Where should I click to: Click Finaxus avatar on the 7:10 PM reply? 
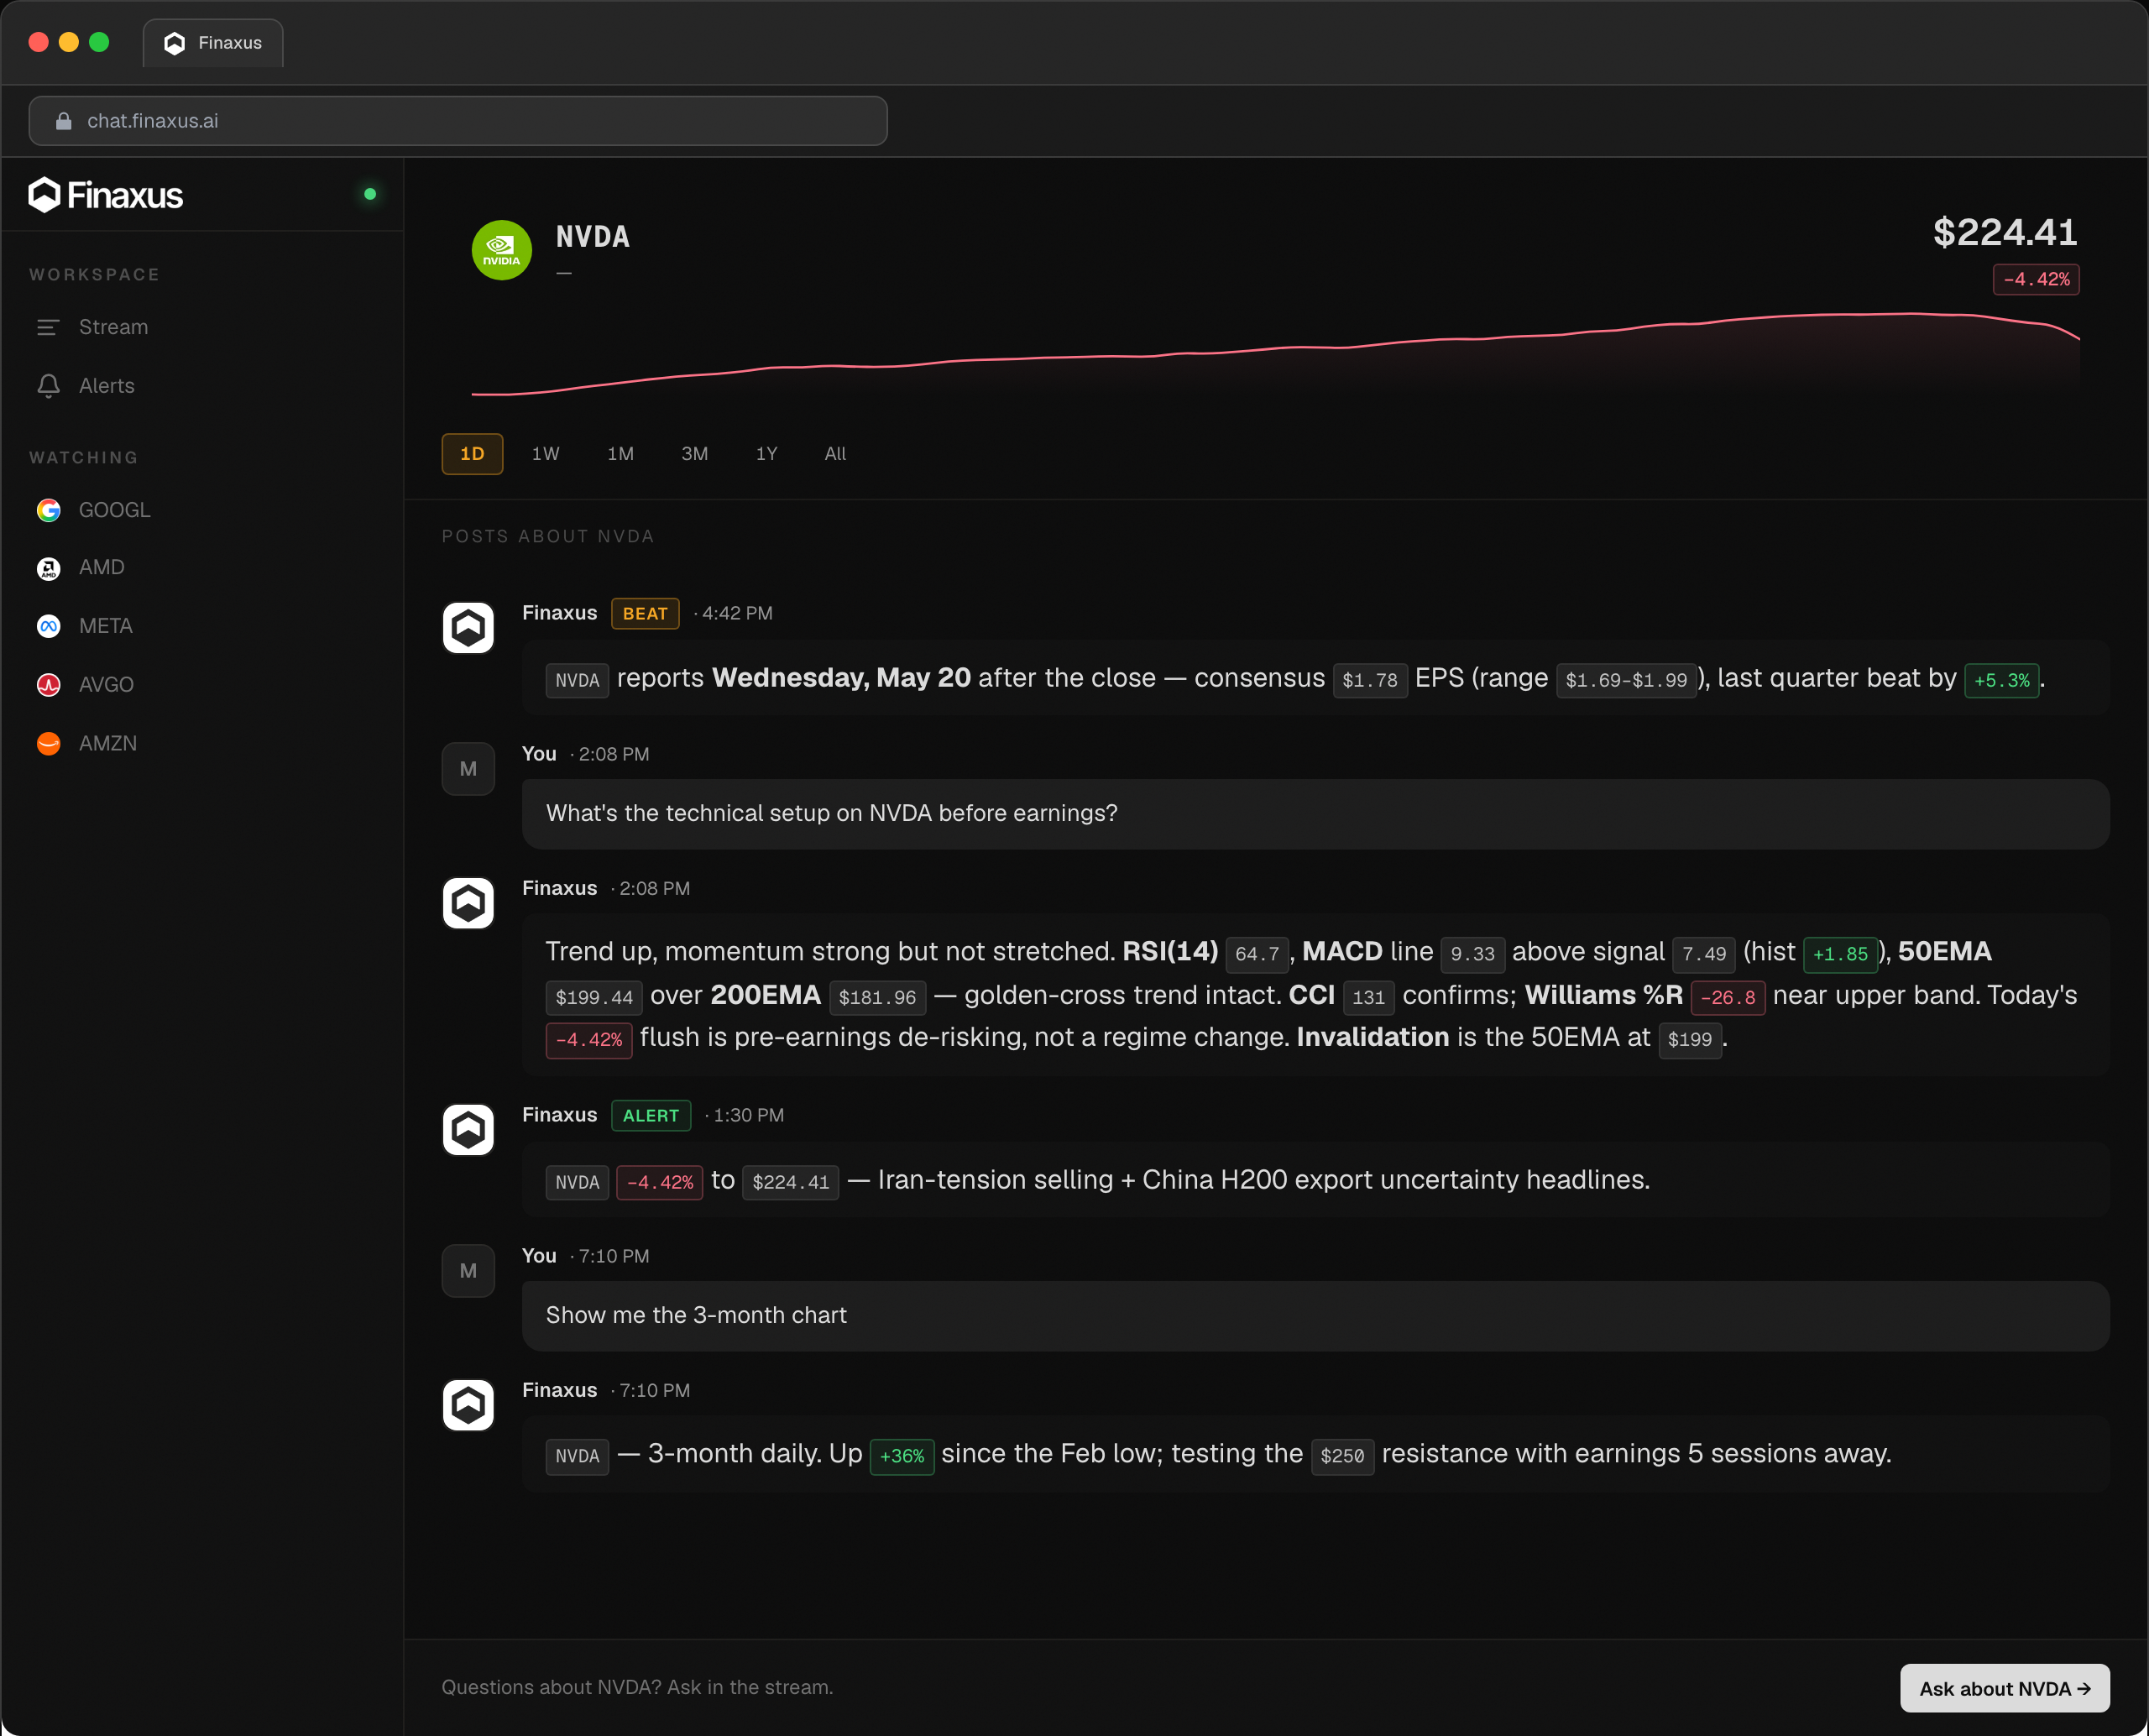[x=468, y=1405]
